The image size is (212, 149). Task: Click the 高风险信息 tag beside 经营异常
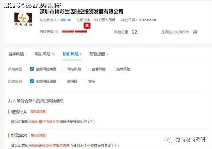pos(38,135)
